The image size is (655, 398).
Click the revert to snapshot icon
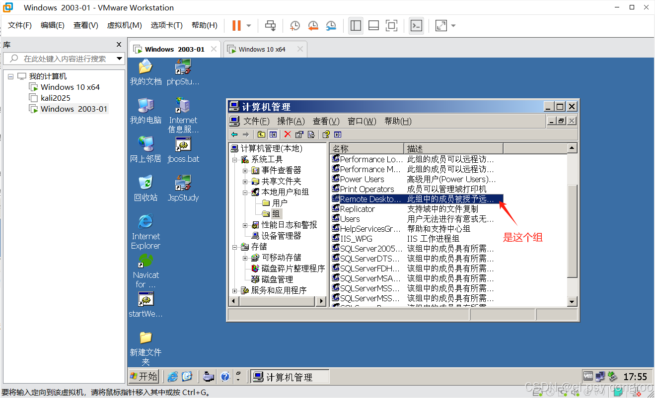pyautogui.click(x=313, y=25)
